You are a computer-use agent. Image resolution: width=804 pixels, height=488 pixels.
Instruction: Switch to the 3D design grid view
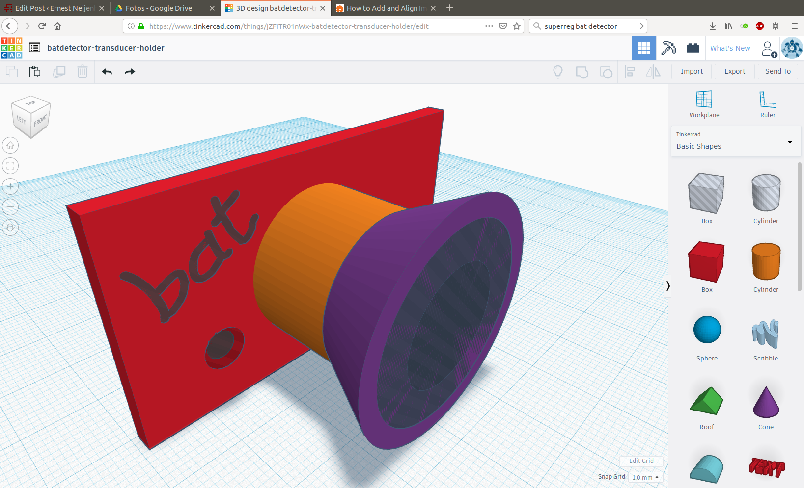coord(643,48)
